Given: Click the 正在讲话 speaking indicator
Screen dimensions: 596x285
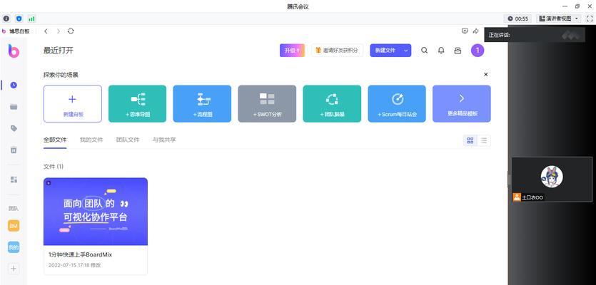Looking at the screenshot, I should pyautogui.click(x=499, y=35).
